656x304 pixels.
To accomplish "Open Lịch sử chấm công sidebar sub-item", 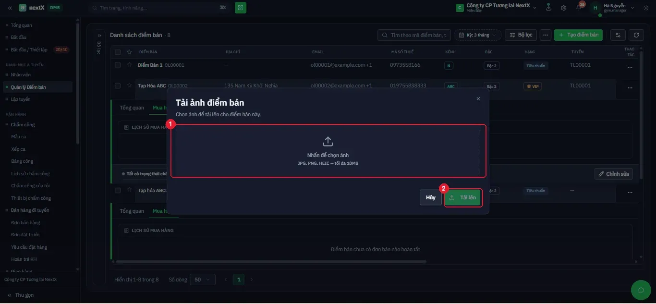I will (30, 173).
